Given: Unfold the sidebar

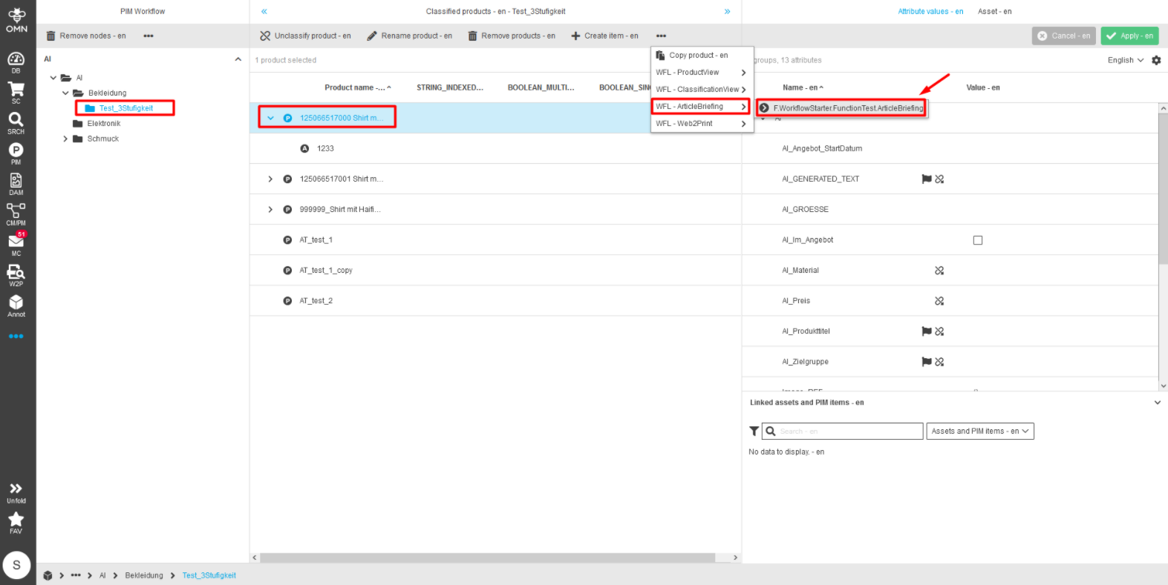Looking at the screenshot, I should [16, 493].
